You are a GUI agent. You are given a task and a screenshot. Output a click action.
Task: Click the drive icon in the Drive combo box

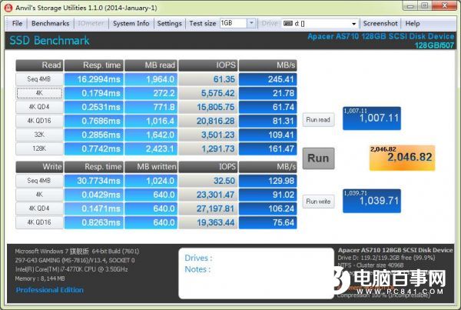click(287, 23)
